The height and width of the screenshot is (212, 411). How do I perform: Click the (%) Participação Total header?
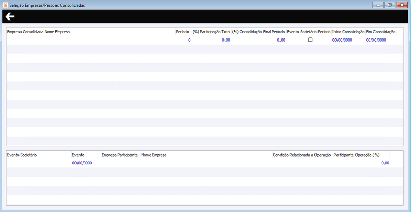tap(211, 32)
